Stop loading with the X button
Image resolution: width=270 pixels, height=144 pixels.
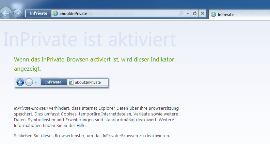tap(203, 13)
